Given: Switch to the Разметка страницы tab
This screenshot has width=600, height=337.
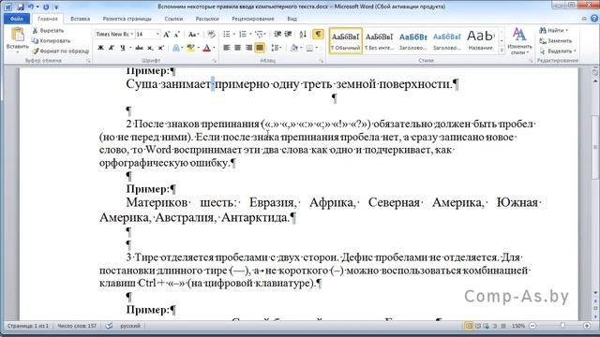Looking at the screenshot, I should click(x=127, y=19).
